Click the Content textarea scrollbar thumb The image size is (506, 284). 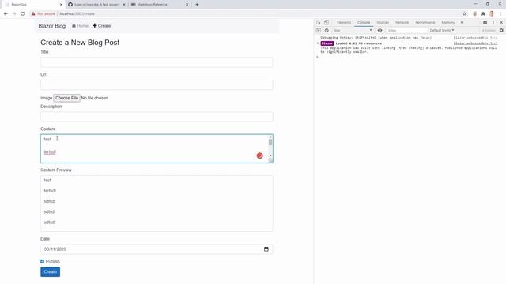pos(270,142)
